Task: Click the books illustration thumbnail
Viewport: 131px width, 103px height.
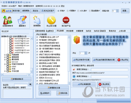Action: coord(77,40)
